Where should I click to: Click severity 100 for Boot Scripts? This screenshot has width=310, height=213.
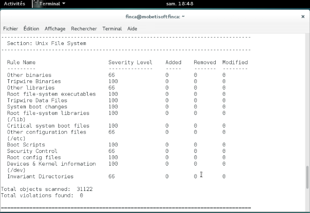[113, 145]
